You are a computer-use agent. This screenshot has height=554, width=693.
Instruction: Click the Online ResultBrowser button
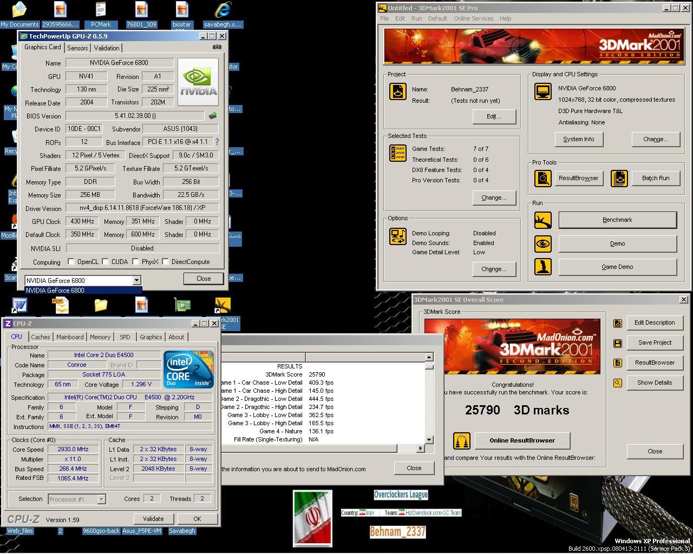pyautogui.click(x=522, y=440)
